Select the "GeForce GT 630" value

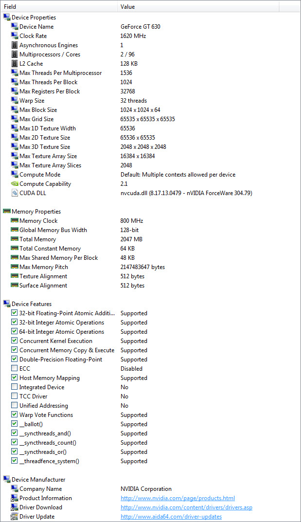pos(141,27)
